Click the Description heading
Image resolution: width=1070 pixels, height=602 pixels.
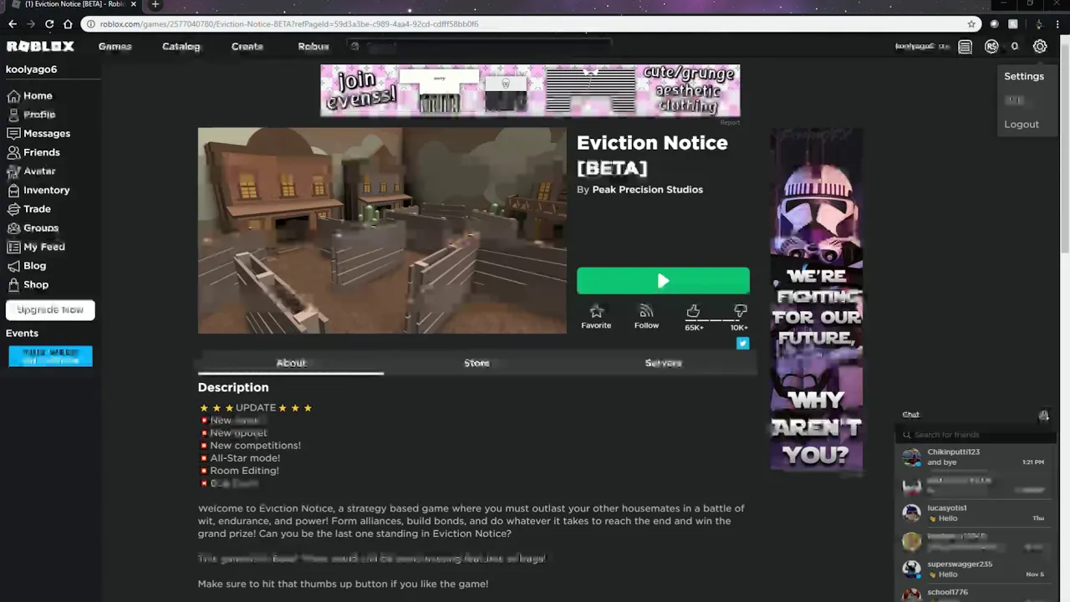(233, 388)
